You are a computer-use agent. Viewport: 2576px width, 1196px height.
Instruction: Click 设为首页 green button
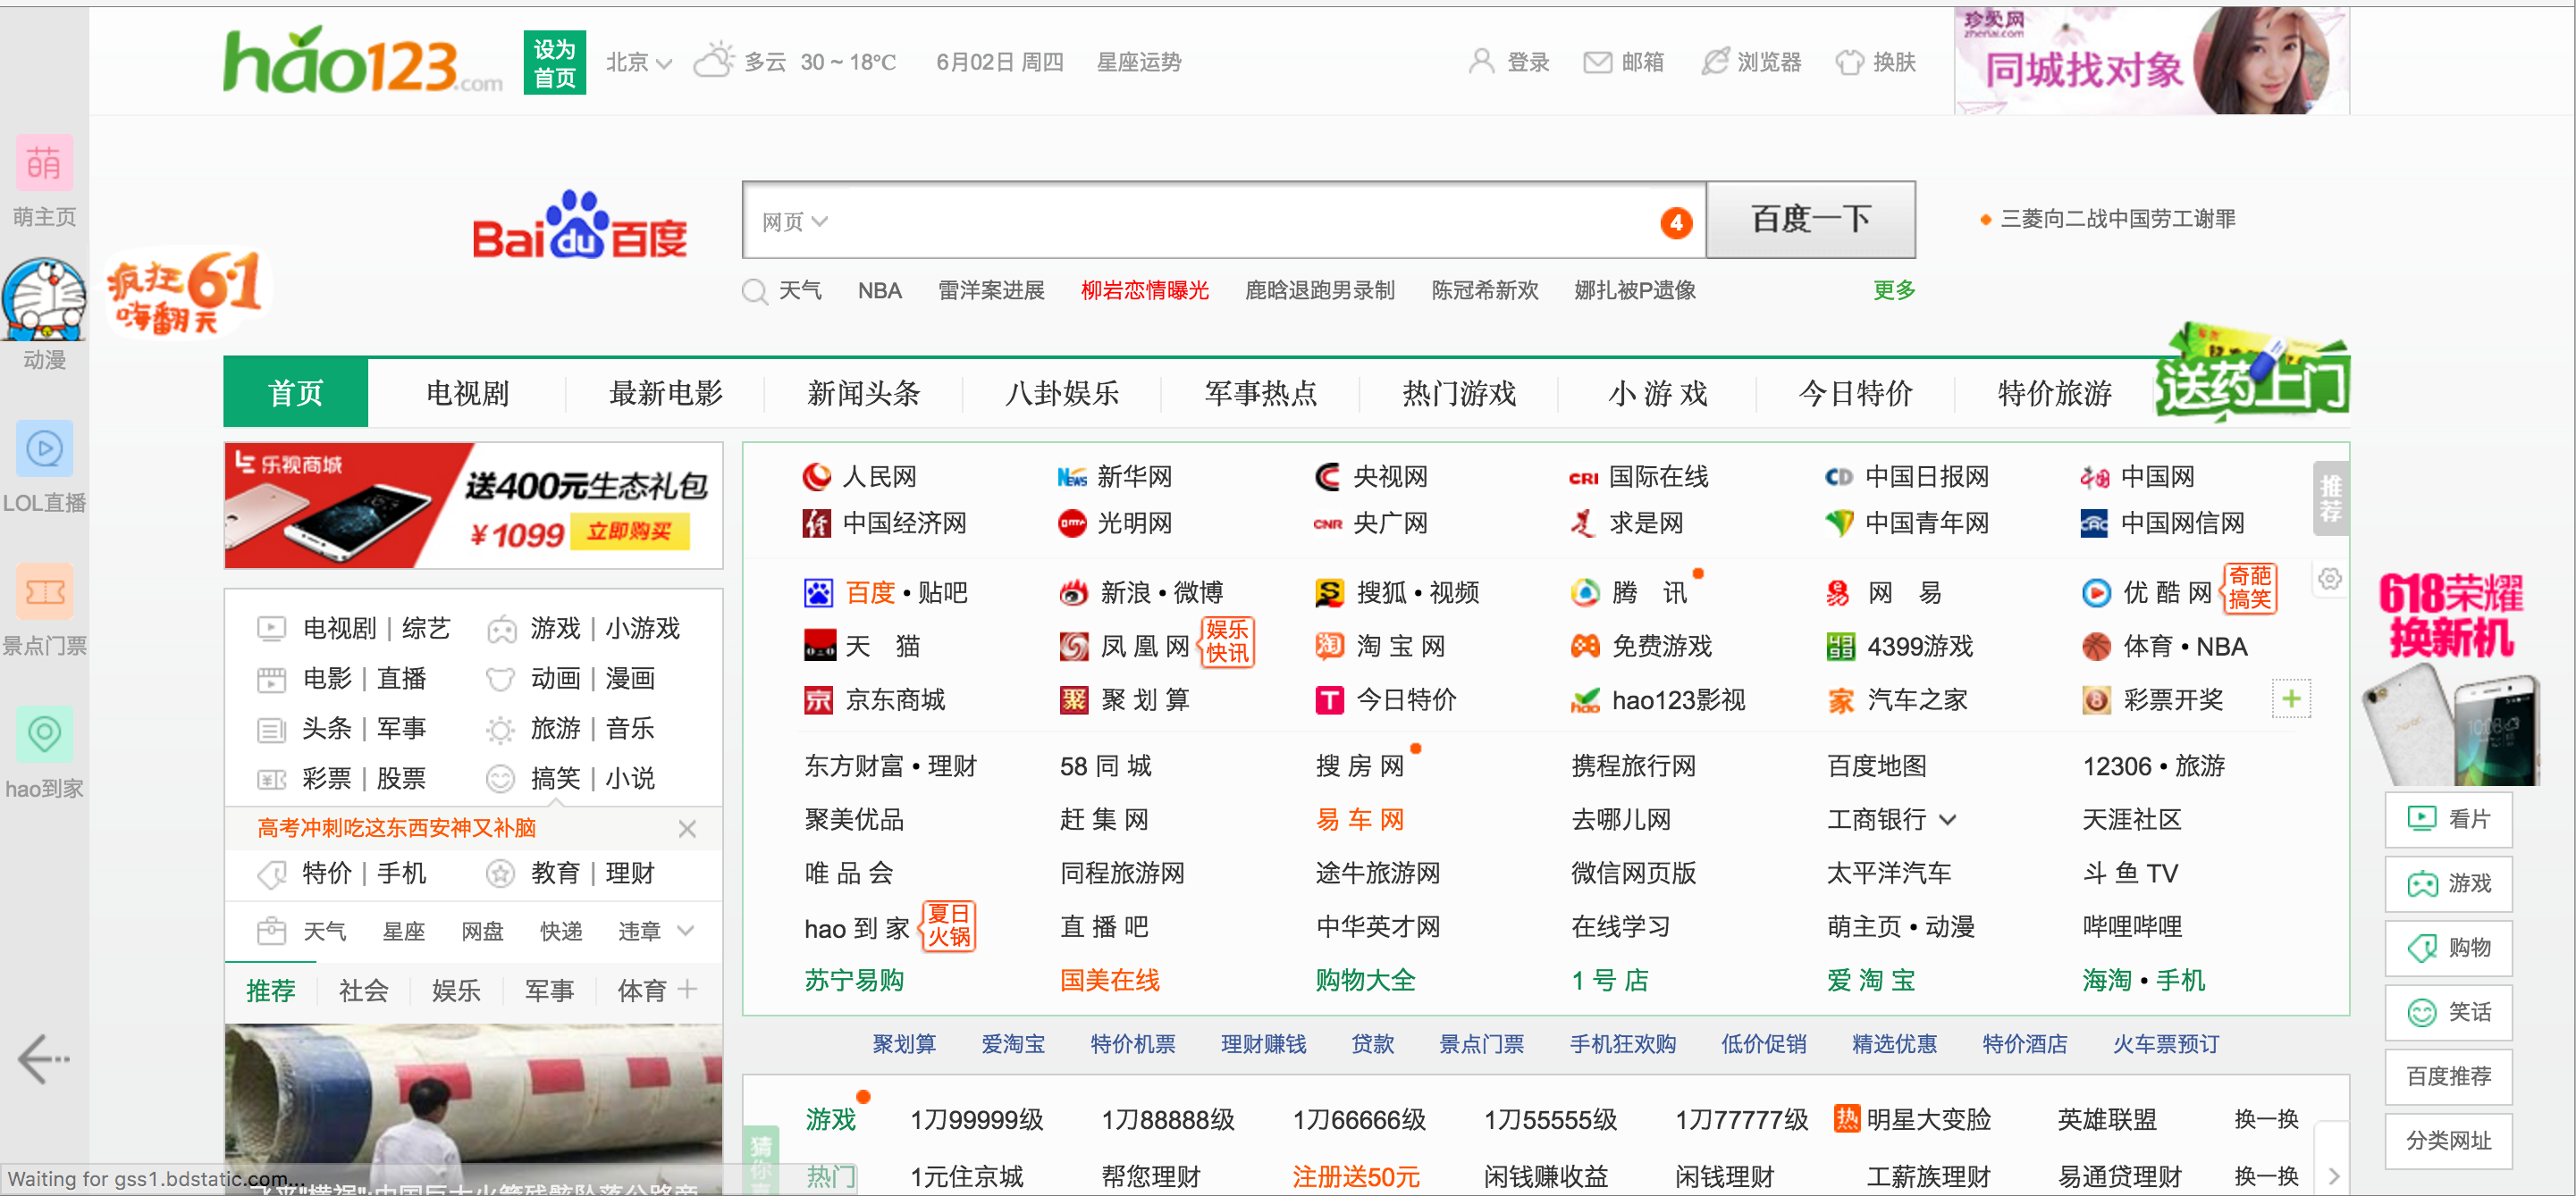coord(554,63)
